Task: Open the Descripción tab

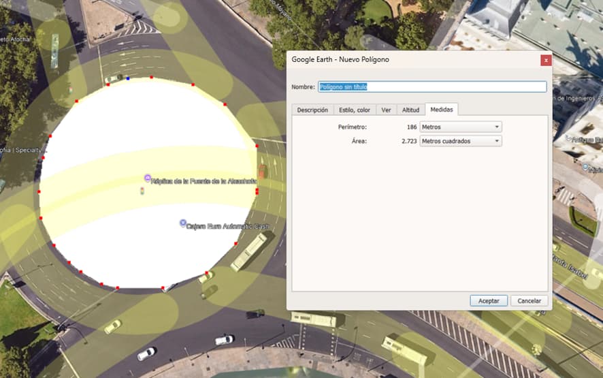Action: [312, 110]
